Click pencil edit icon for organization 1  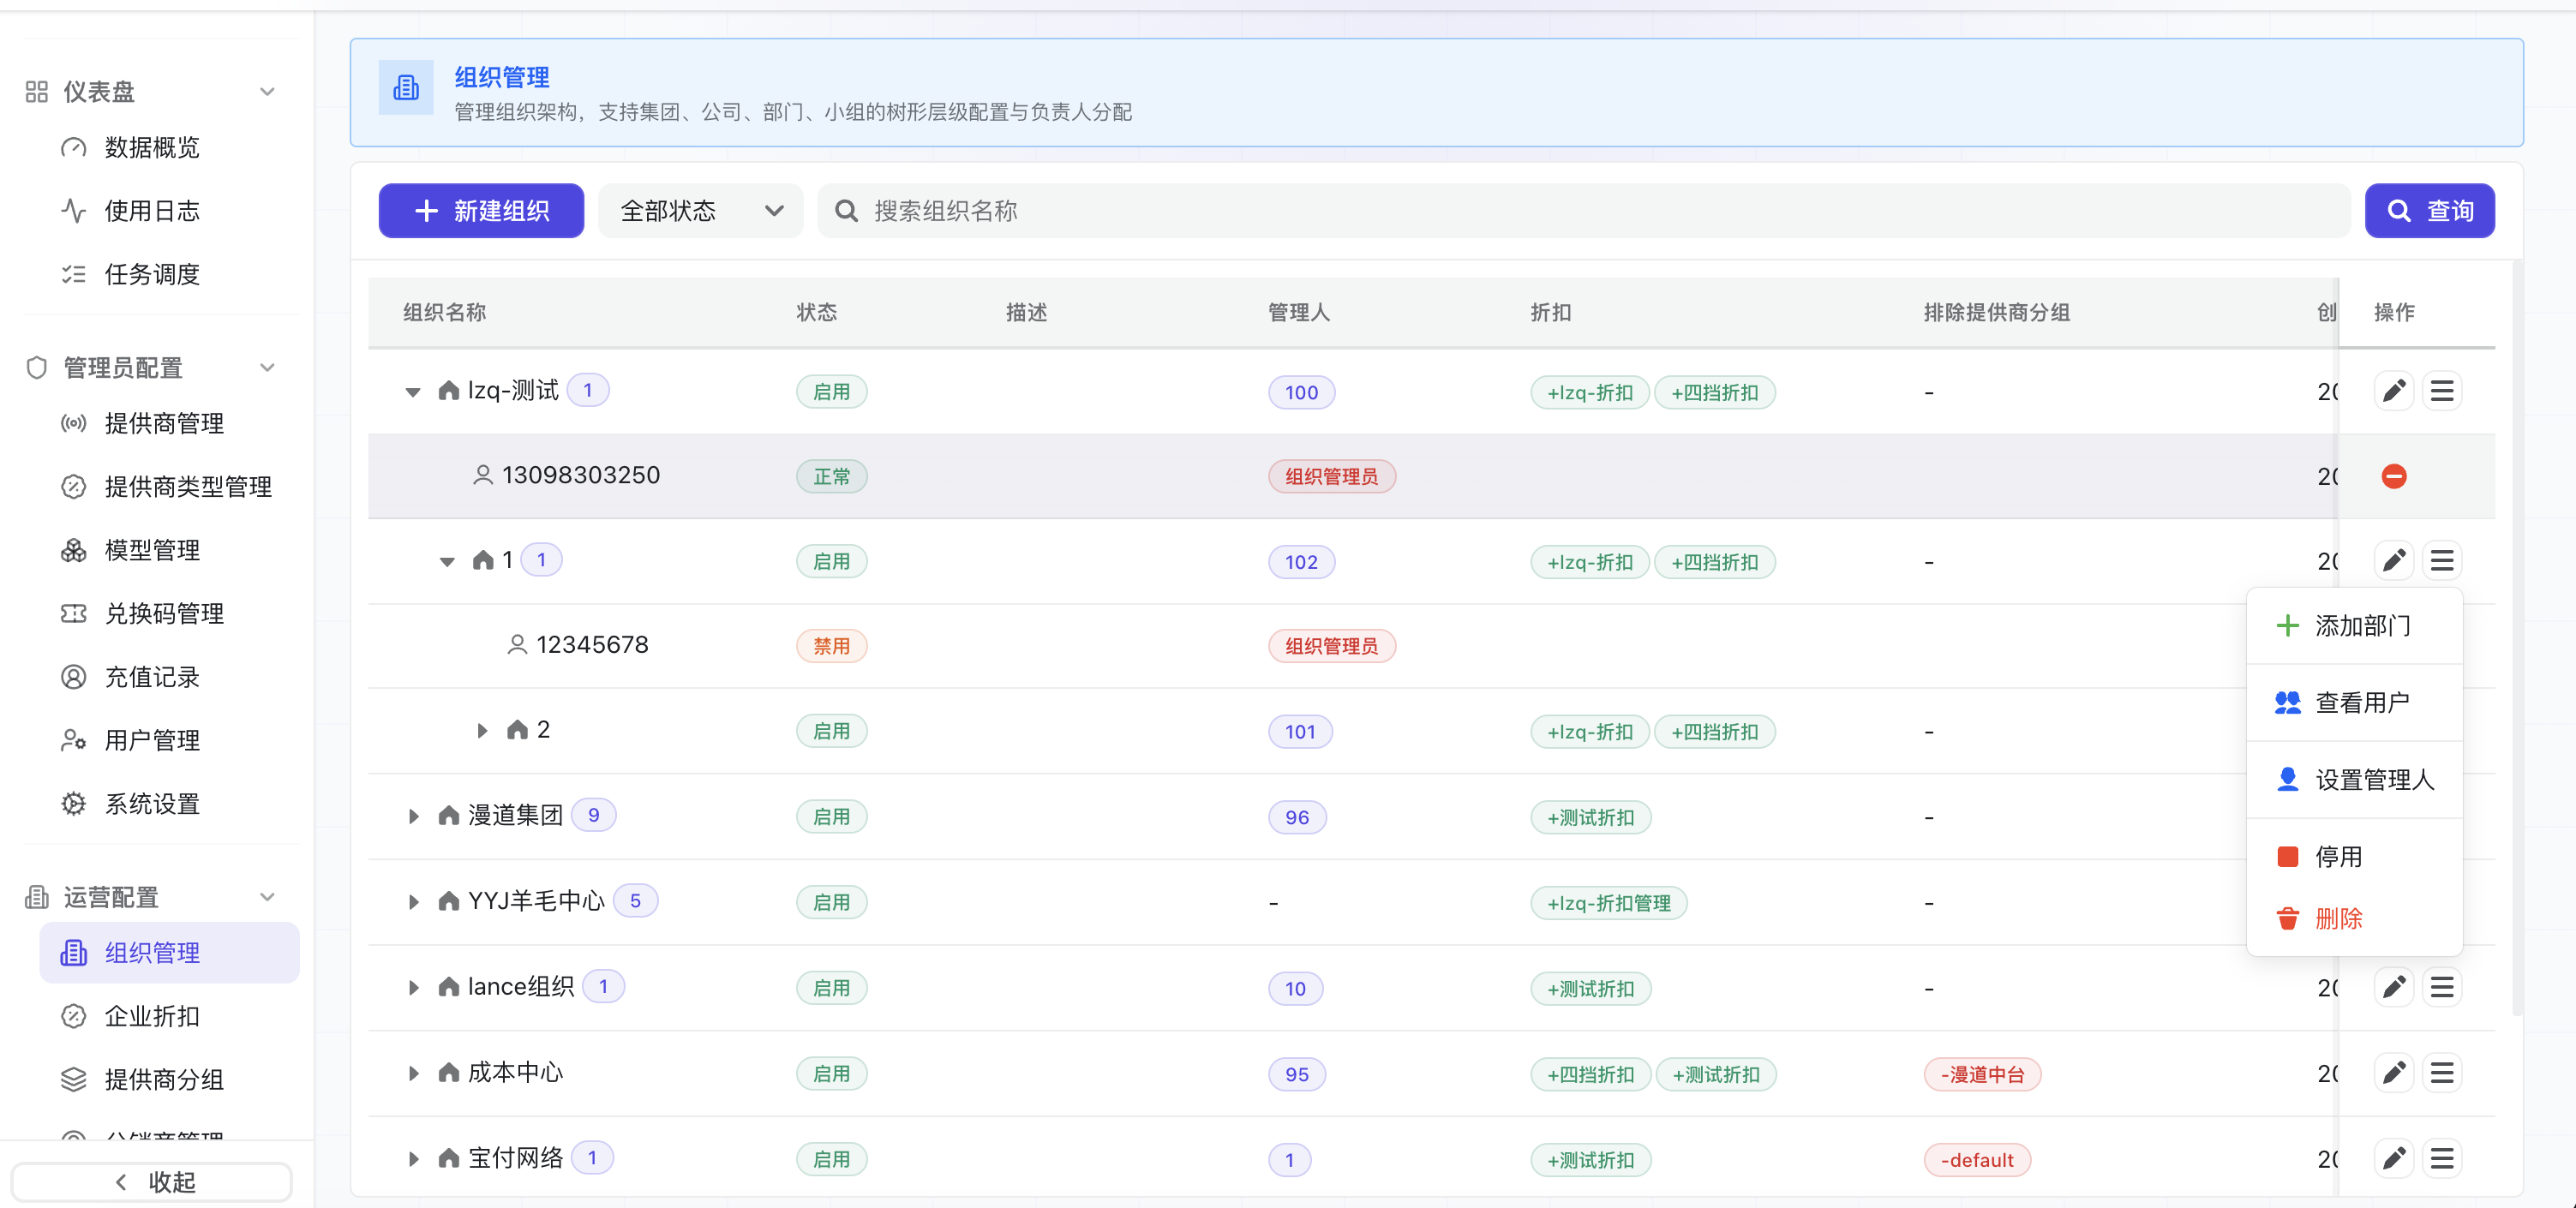tap(2394, 561)
